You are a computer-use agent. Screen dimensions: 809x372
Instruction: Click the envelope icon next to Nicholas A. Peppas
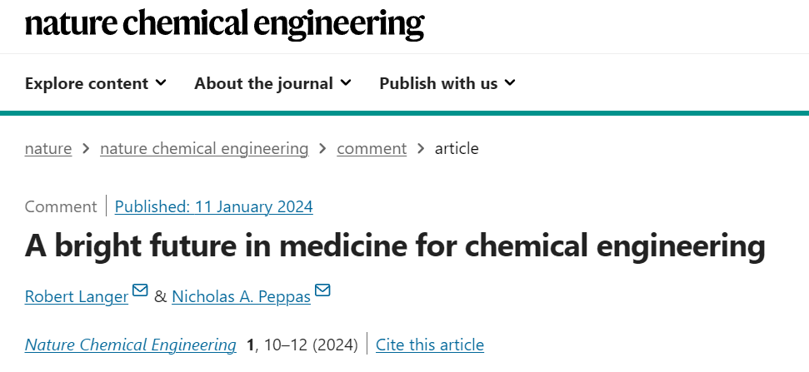(x=322, y=290)
